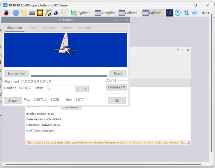Open the Scope button

point(13,101)
